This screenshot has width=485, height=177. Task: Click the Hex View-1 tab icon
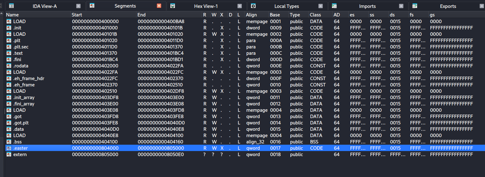tap(173, 6)
